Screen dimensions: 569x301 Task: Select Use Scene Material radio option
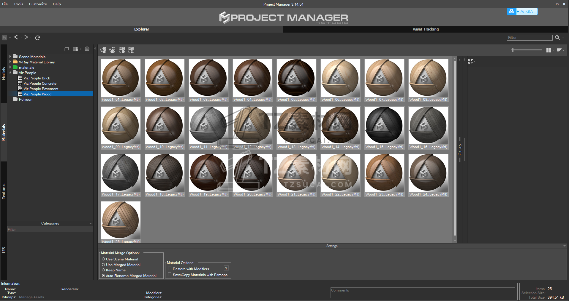103,259
